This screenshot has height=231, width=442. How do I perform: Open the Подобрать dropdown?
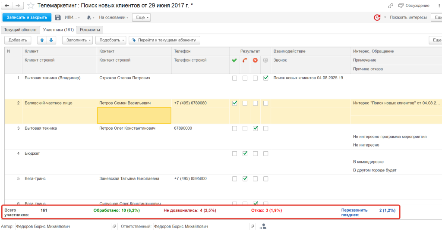(112, 40)
